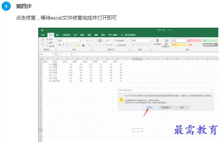Click the Redo arrow in quick access toolbar
Screen dimensions: 221x142
pyautogui.click(x=52, y=30)
